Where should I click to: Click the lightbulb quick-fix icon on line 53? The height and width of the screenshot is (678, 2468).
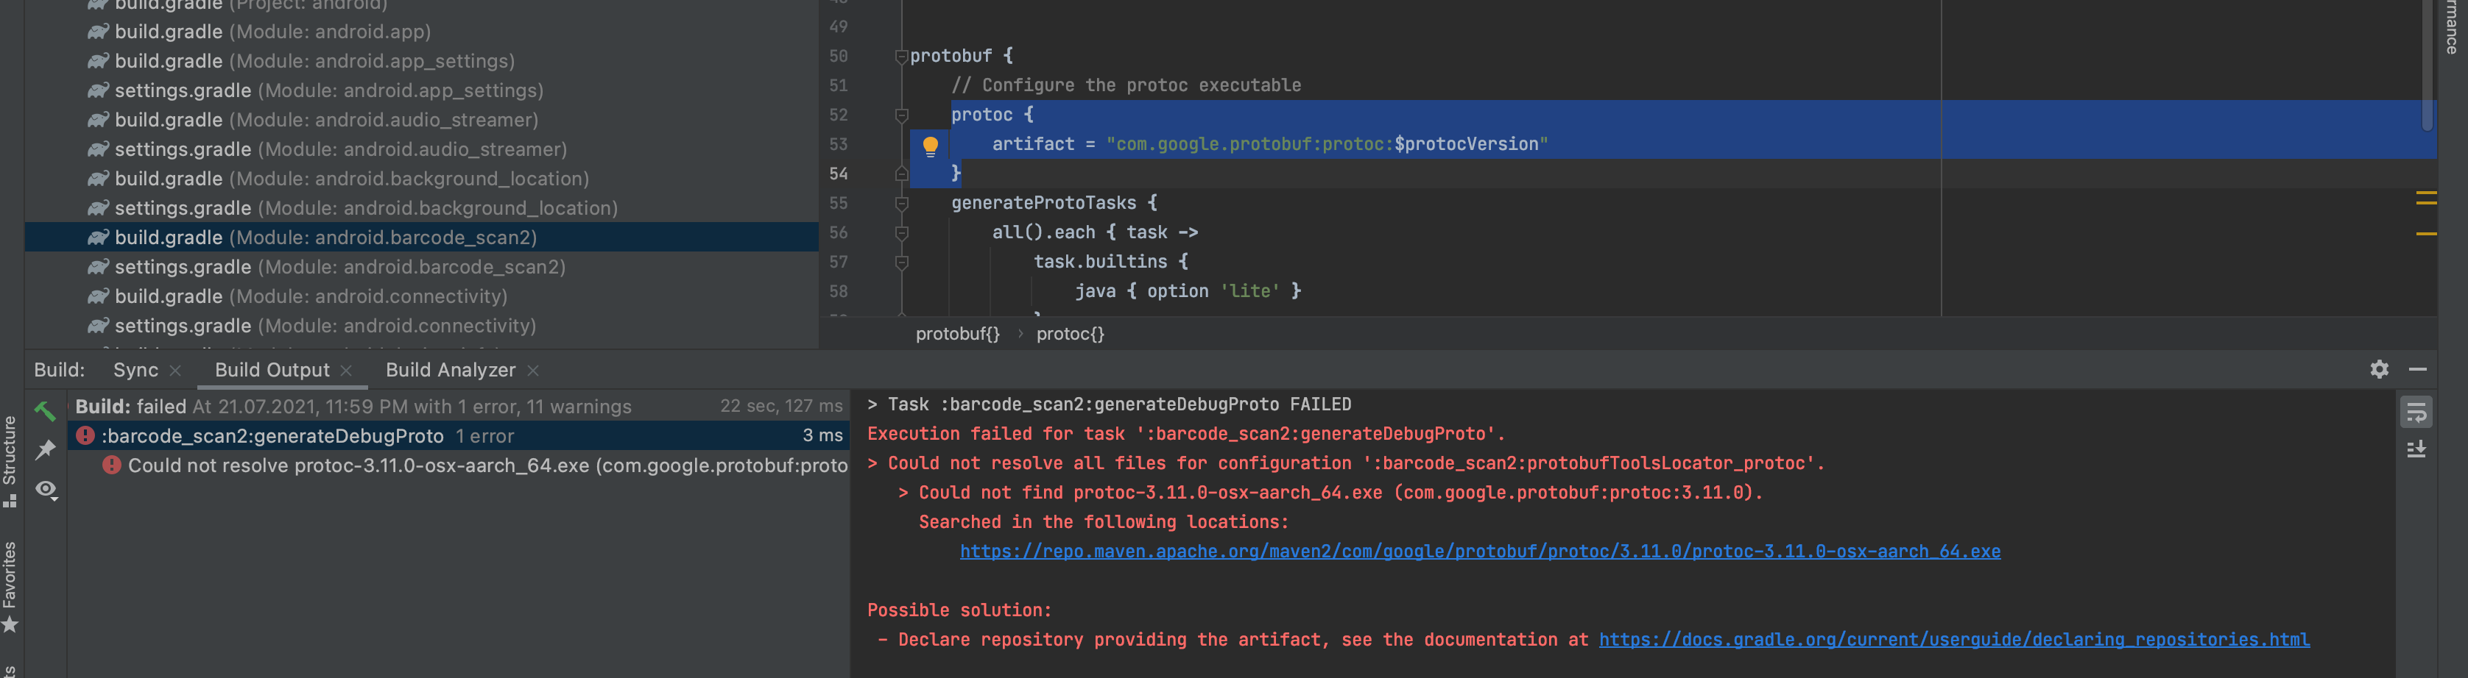(929, 146)
